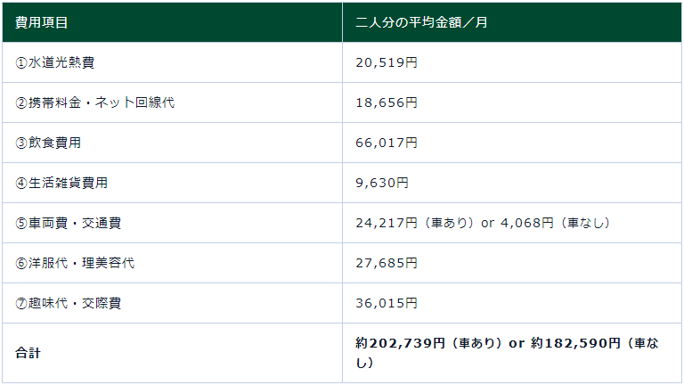Select the ①水道光熱費 row label

click(55, 62)
